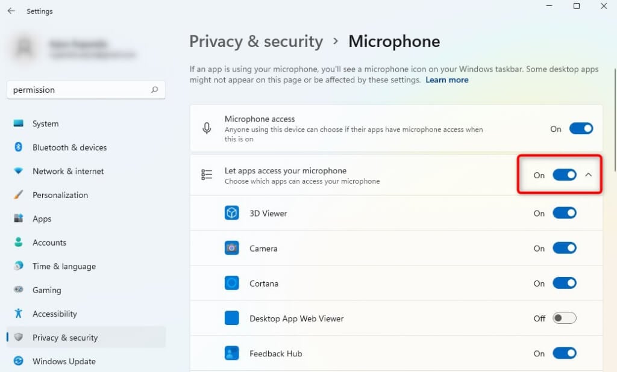
Task: Open the Learn more link
Action: (446, 79)
